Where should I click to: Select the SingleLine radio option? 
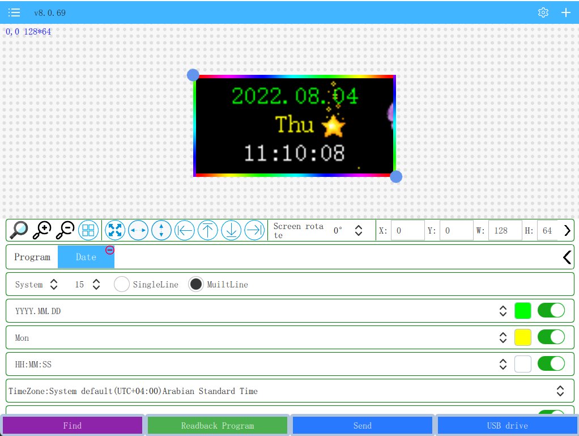pyautogui.click(x=121, y=284)
